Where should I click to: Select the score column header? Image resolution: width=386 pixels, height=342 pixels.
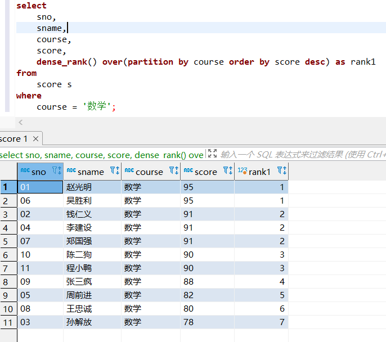[206, 172]
